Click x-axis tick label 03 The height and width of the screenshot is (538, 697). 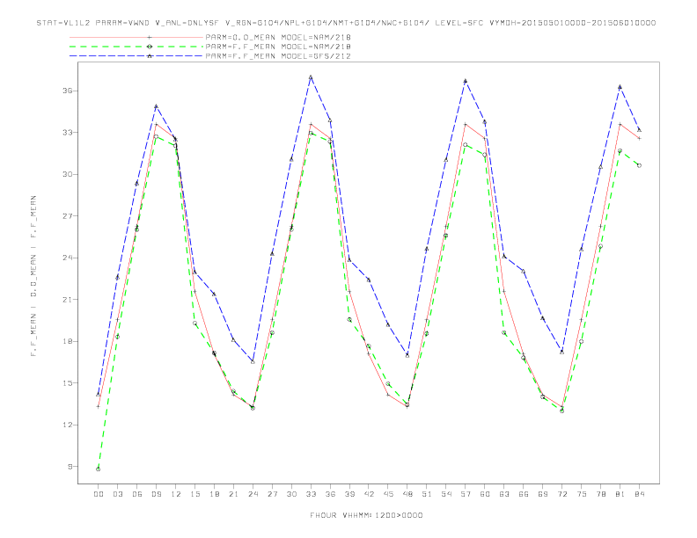point(117,494)
